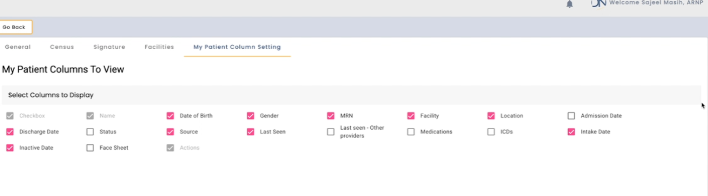Disable the Inactive Date checkbox

tap(10, 148)
